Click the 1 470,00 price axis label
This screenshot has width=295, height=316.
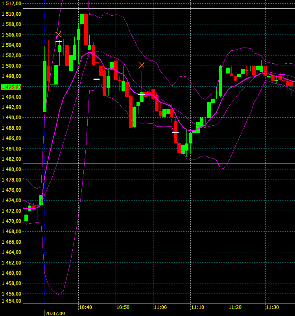pyautogui.click(x=11, y=221)
